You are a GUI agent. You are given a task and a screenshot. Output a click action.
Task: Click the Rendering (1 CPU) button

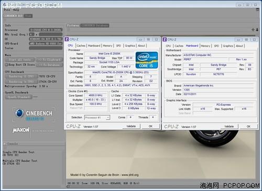pos(21,76)
